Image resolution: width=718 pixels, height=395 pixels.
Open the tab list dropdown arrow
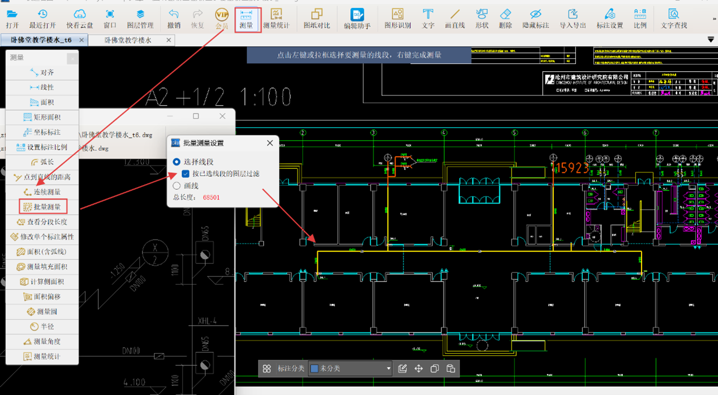pyautogui.click(x=711, y=40)
